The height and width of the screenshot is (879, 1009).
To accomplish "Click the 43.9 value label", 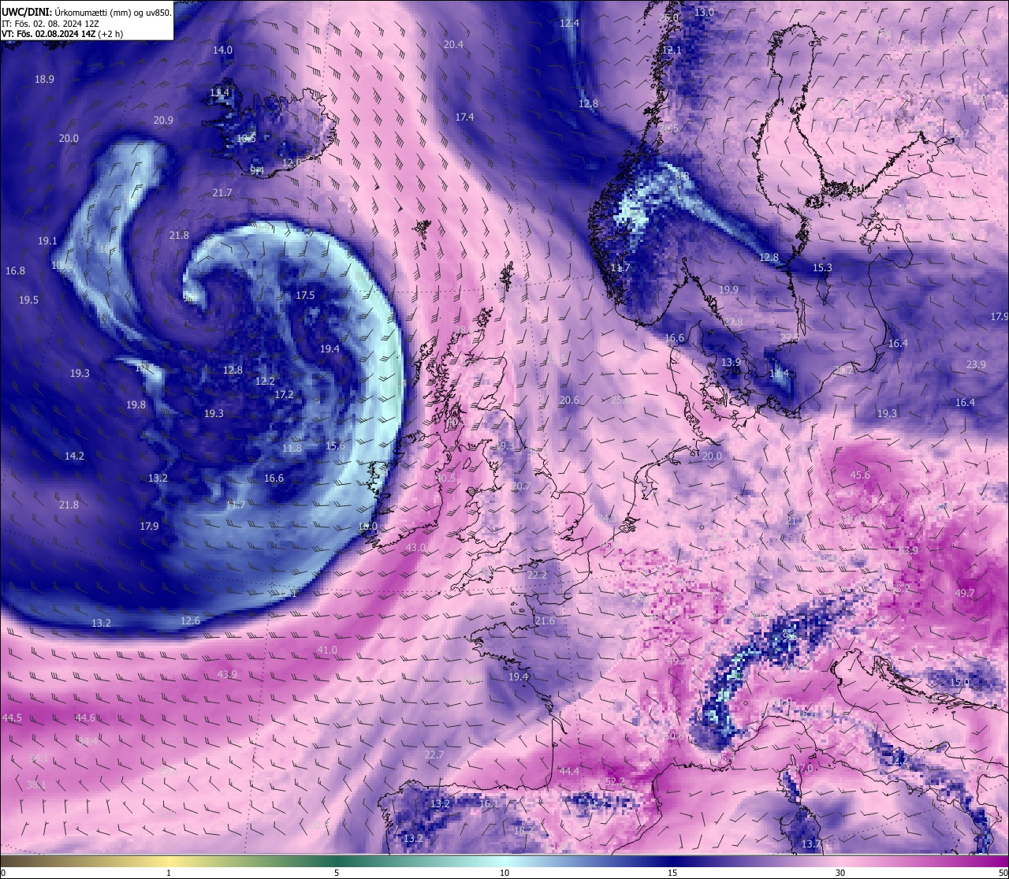I will tap(227, 674).
